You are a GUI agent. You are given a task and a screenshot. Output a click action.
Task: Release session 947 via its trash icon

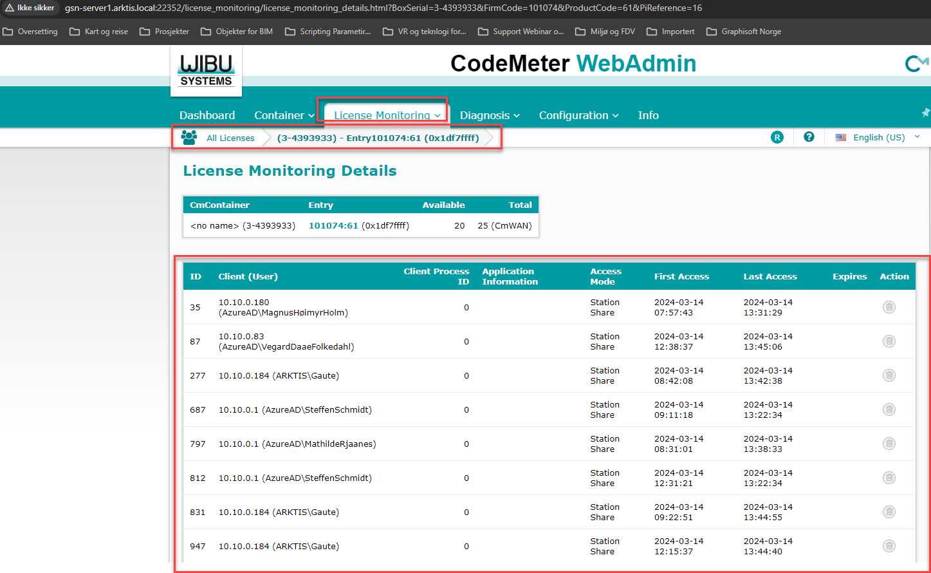pos(889,546)
